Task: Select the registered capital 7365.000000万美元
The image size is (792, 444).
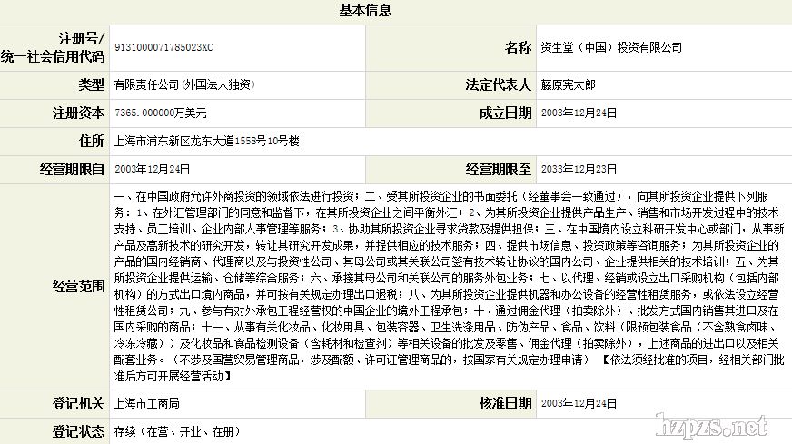Action: click(161, 113)
